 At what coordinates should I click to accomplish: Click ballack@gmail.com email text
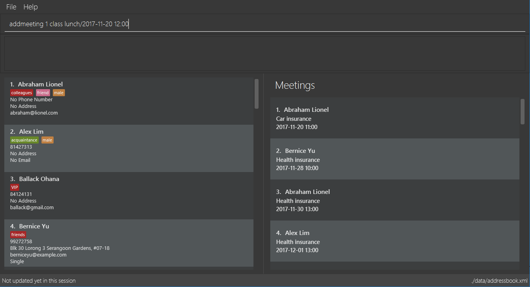tap(32, 208)
